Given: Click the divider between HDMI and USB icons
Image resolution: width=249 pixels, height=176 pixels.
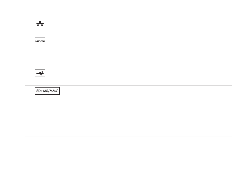Looking at the screenshot, I should click(x=128, y=68).
